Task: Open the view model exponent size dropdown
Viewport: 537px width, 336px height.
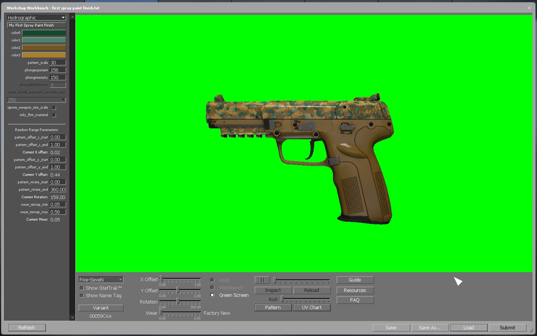Action: click(x=36, y=100)
